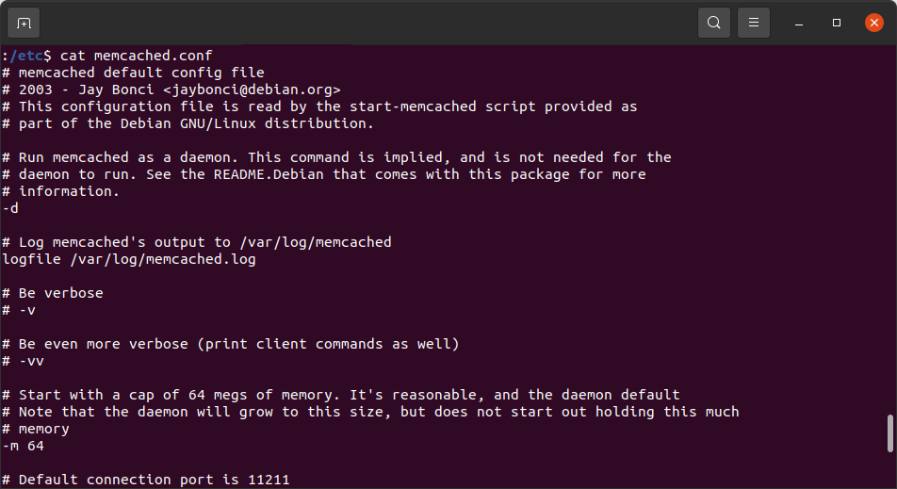The height and width of the screenshot is (489, 897).
Task: Click the word logfile in the output
Action: click(x=32, y=259)
